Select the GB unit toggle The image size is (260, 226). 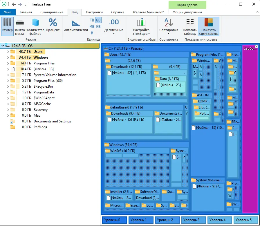(98, 20)
